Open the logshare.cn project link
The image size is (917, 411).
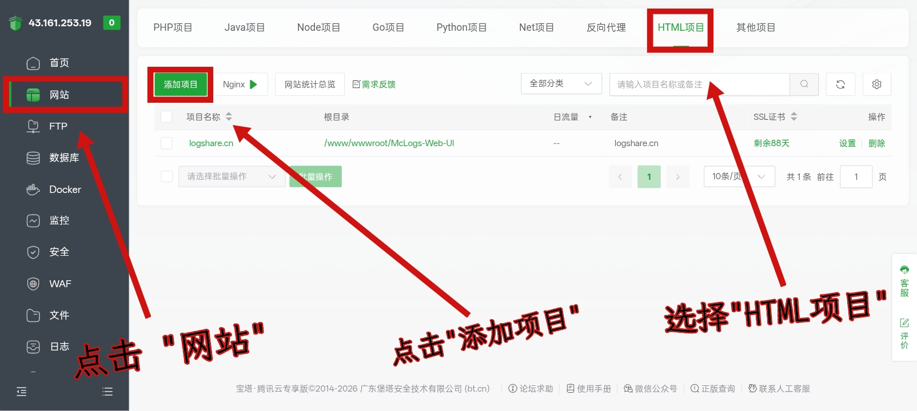[x=211, y=143]
